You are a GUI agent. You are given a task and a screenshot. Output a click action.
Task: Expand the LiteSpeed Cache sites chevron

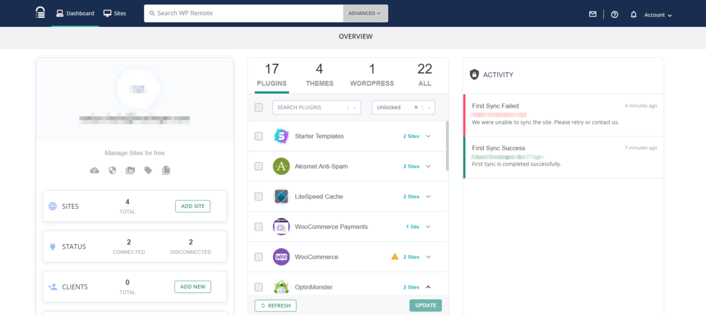pos(428,196)
